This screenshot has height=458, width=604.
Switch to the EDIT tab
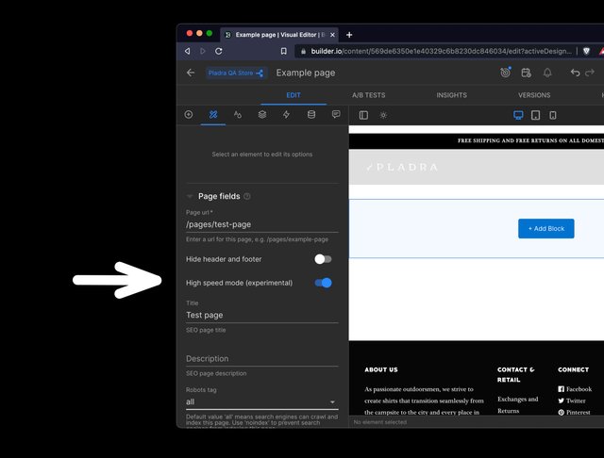click(x=294, y=95)
